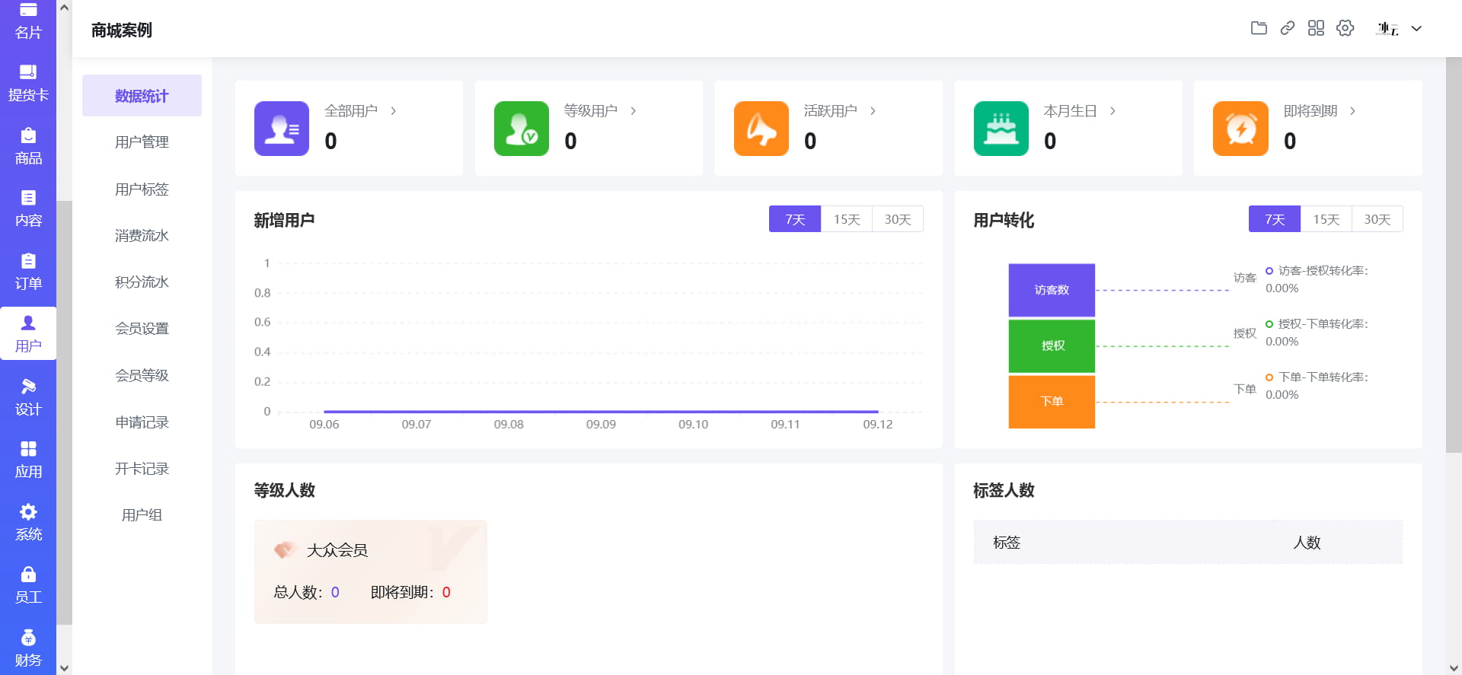This screenshot has width=1462, height=675.
Task: Open 开卡记录 in the submenu
Action: 142,469
